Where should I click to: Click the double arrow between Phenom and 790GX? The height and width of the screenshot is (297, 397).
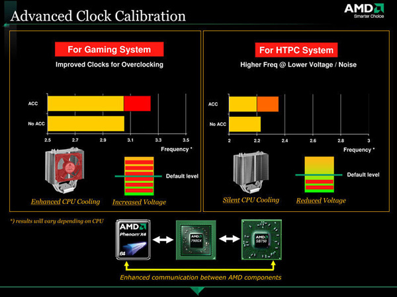163,240
